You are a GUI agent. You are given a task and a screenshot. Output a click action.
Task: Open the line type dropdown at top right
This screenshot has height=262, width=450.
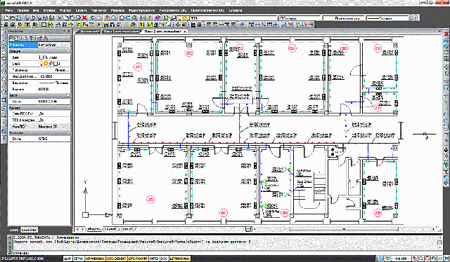387,18
